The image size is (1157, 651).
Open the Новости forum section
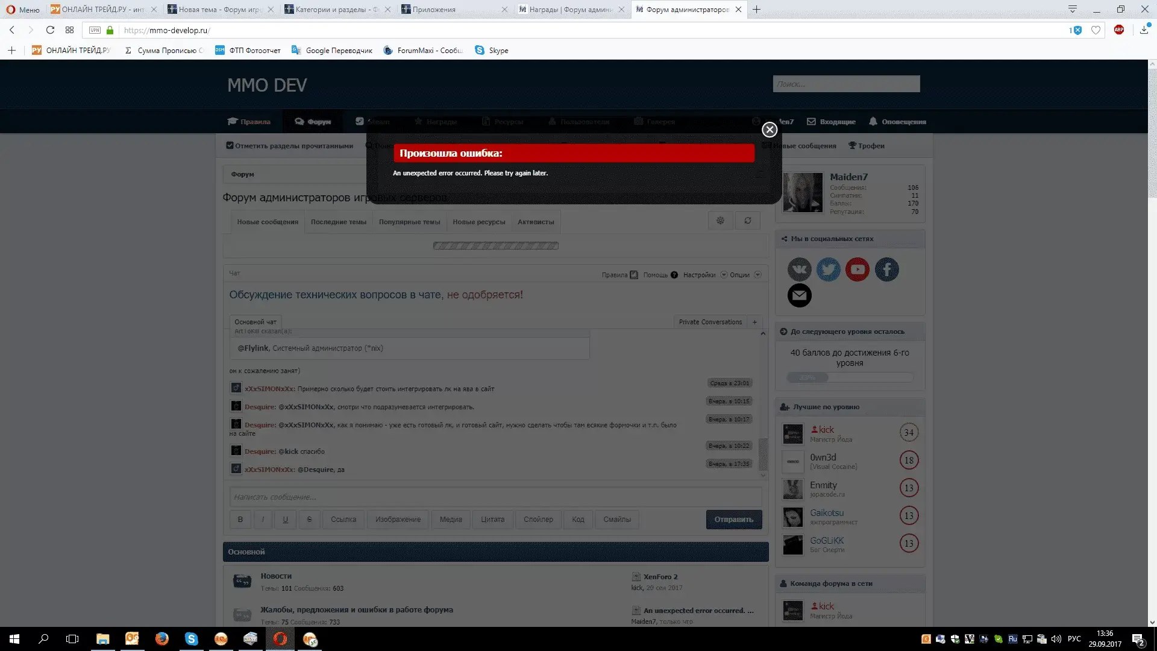click(276, 576)
